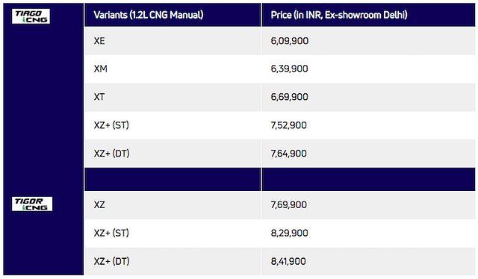Click the XE variant cell

[x=173, y=41]
